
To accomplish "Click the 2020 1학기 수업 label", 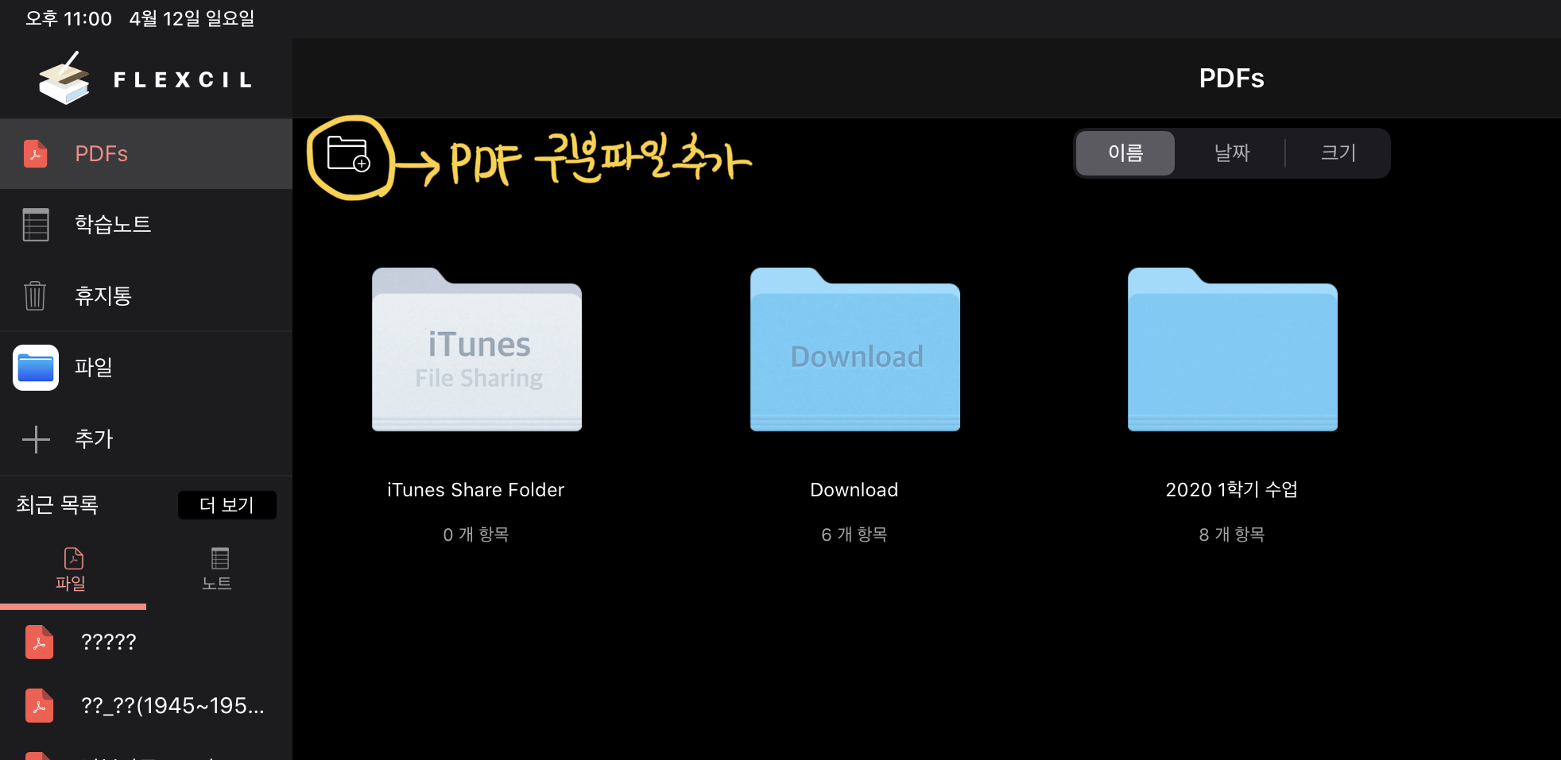I will pyautogui.click(x=1232, y=489).
